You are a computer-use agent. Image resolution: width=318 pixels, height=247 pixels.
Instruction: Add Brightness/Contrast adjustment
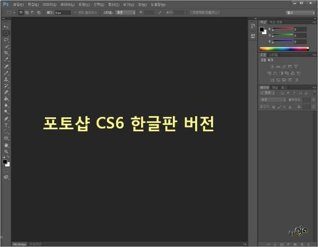(x=272, y=66)
